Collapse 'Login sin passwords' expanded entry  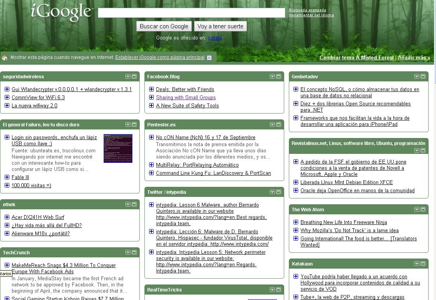click(7, 137)
